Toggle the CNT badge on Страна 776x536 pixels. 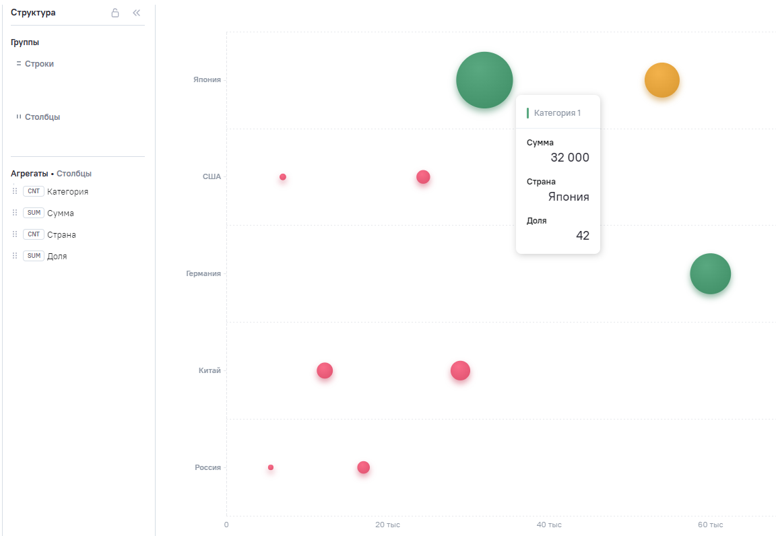[34, 234]
